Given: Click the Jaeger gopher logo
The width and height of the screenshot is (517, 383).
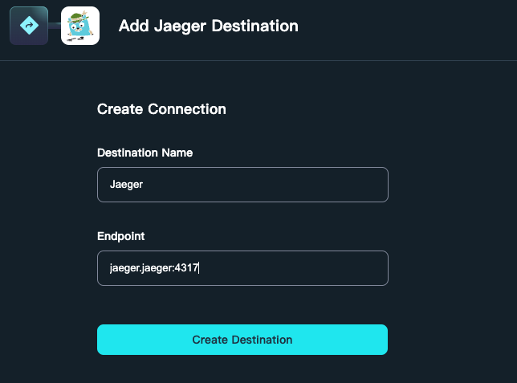Looking at the screenshot, I should 80,26.
